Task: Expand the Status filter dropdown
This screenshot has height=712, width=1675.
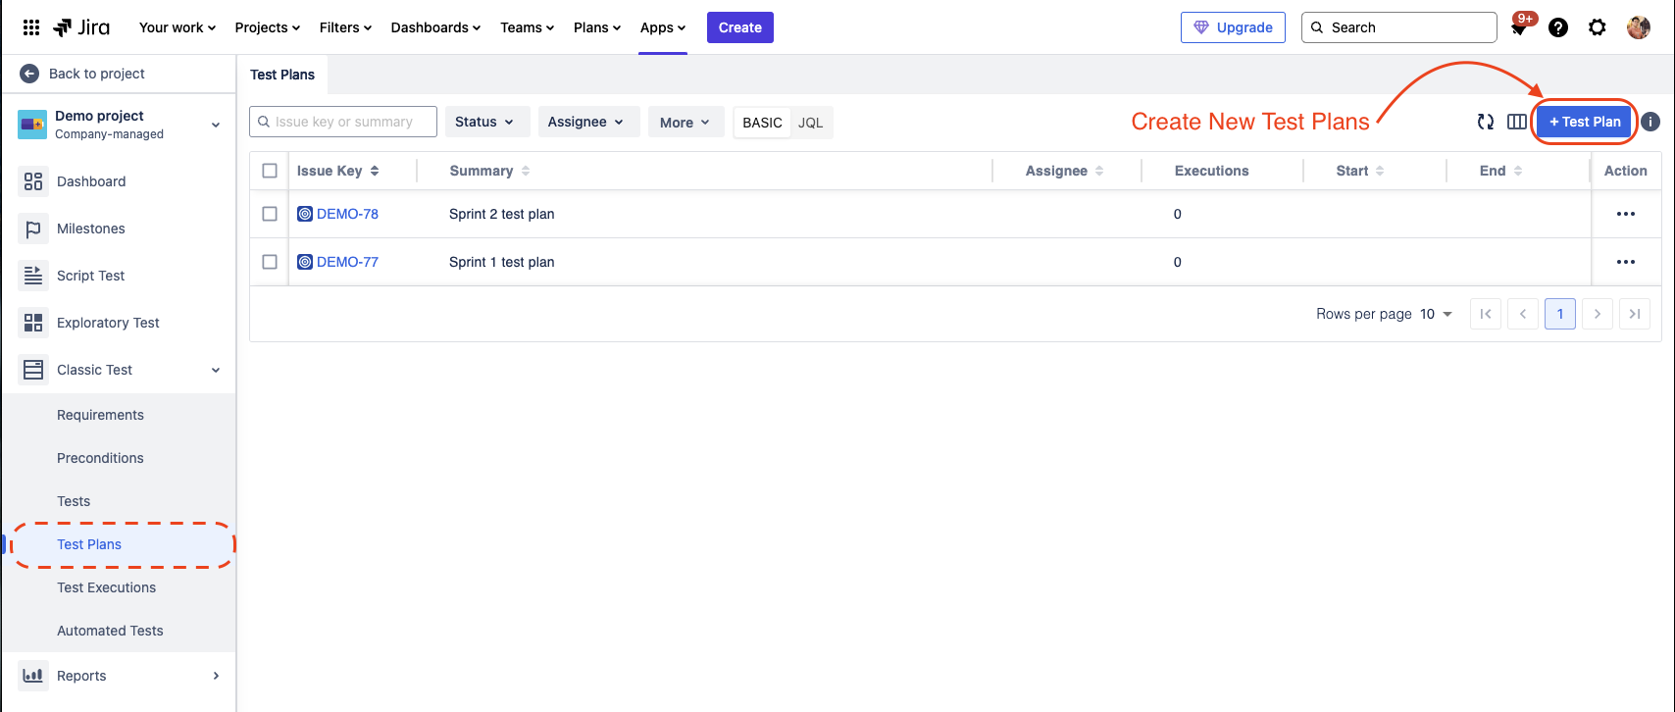Action: tap(486, 122)
